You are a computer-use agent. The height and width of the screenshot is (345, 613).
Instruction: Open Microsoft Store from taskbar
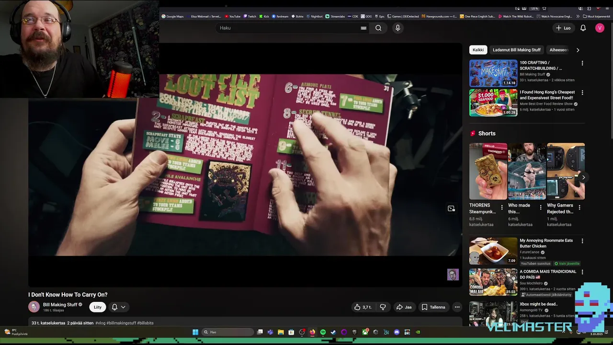coord(291,332)
